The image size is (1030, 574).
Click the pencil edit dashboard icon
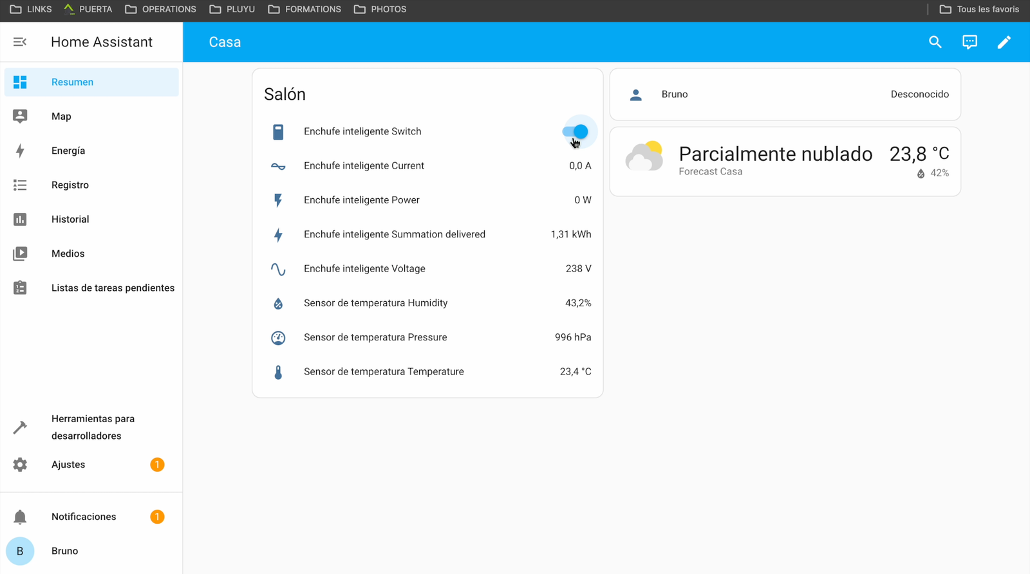1004,42
